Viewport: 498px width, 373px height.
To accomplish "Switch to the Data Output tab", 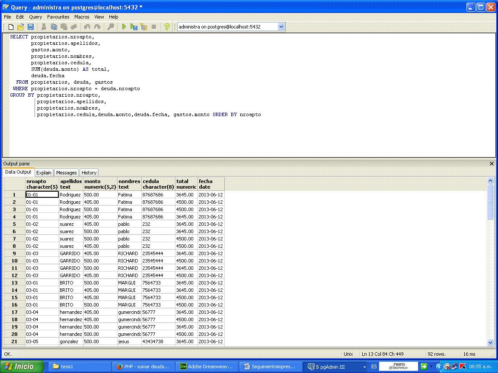I will tap(18, 172).
